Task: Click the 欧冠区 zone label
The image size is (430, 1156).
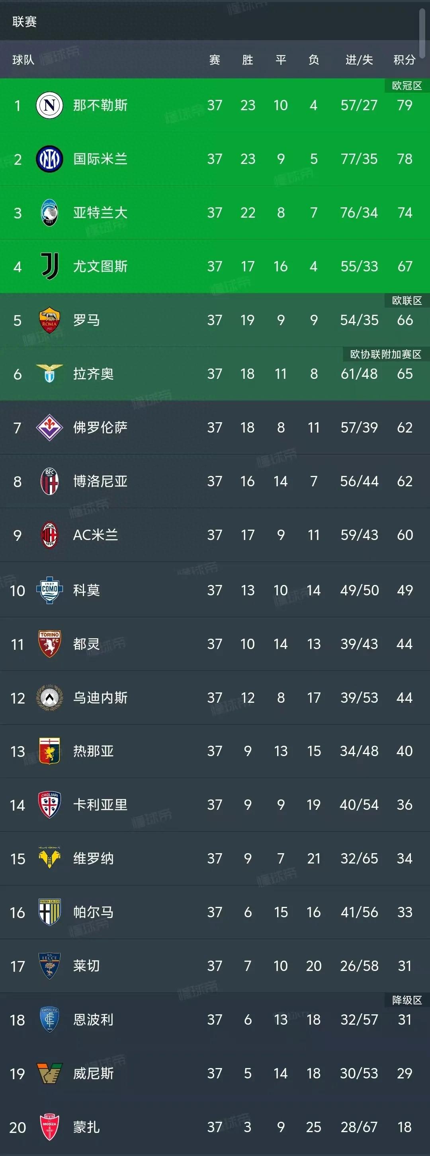Action: click(x=407, y=86)
